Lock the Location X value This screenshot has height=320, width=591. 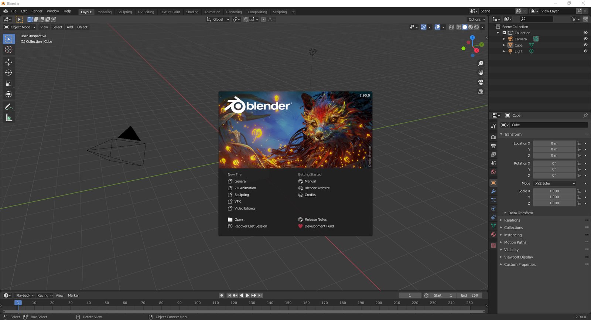(579, 143)
